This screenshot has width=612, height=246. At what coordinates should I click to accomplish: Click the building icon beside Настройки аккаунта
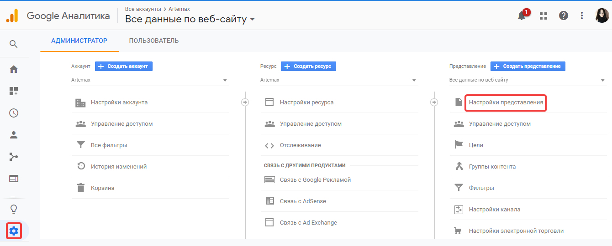click(x=80, y=102)
